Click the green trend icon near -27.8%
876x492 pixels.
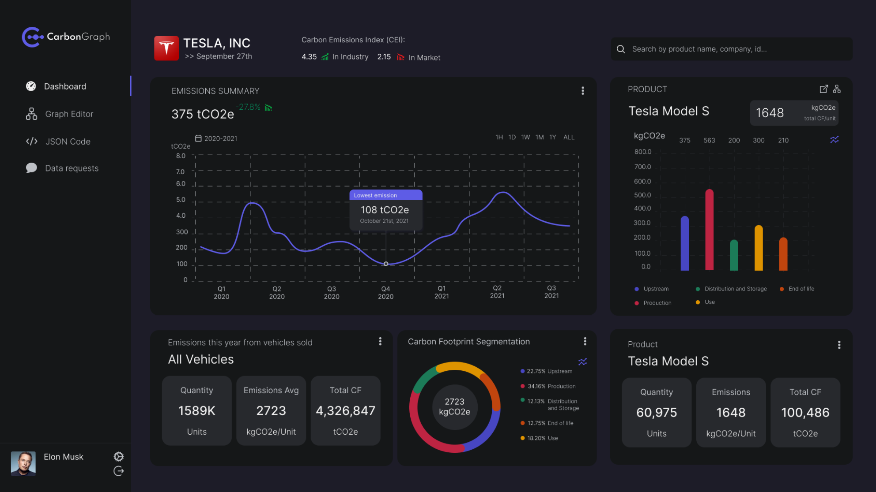[268, 108]
